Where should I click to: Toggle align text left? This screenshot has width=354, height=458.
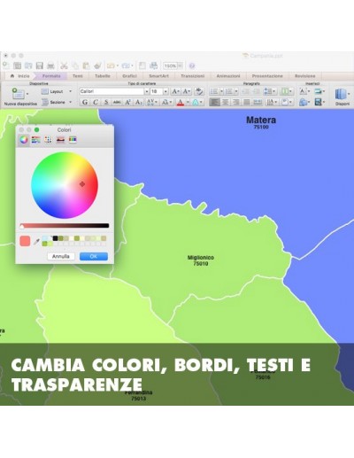214,102
